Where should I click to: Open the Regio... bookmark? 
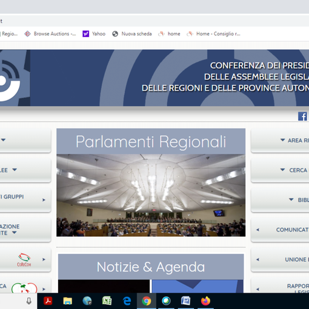point(9,34)
